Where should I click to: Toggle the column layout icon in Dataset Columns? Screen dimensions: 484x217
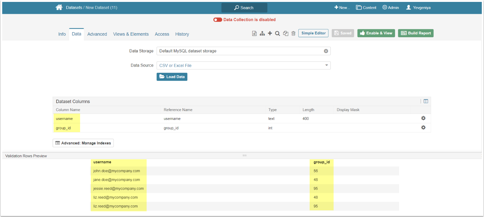(x=426, y=101)
